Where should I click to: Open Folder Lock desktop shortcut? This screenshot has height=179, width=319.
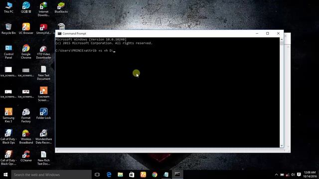click(43, 113)
